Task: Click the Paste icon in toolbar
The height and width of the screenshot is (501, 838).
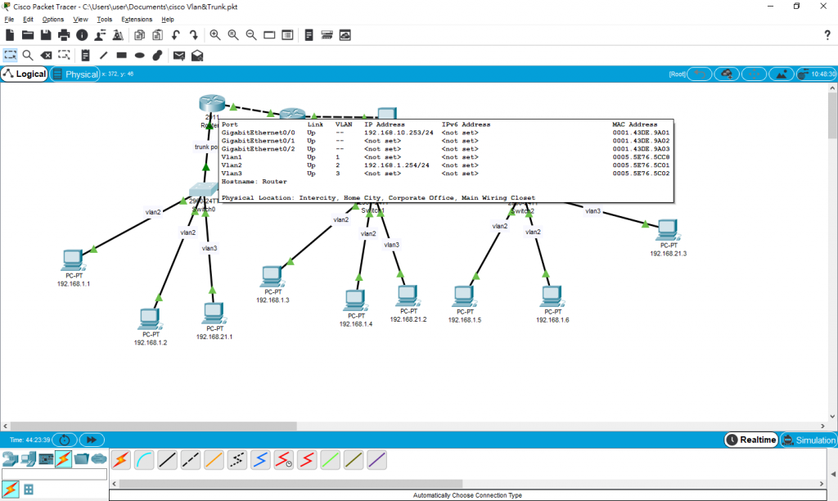Action: (158, 35)
